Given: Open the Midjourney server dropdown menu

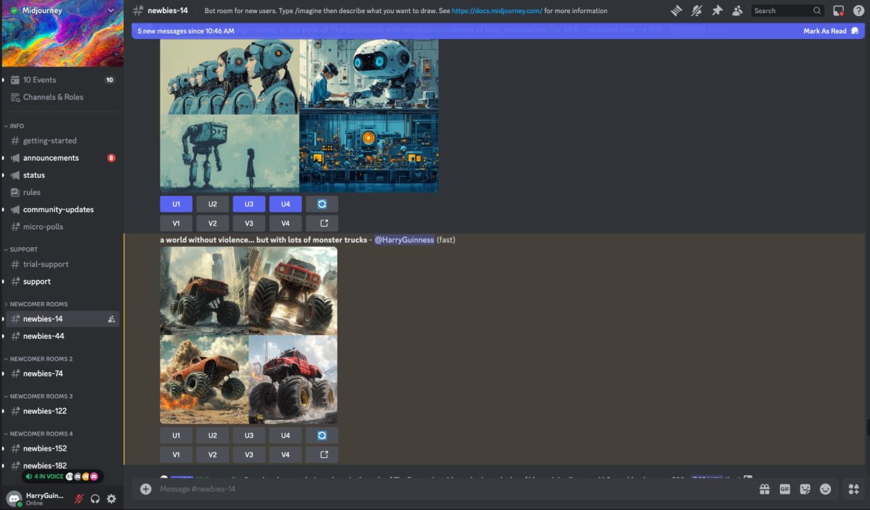Looking at the screenshot, I should point(111,11).
